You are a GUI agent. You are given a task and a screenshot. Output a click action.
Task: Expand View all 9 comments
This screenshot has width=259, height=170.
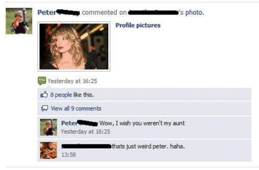(x=76, y=108)
